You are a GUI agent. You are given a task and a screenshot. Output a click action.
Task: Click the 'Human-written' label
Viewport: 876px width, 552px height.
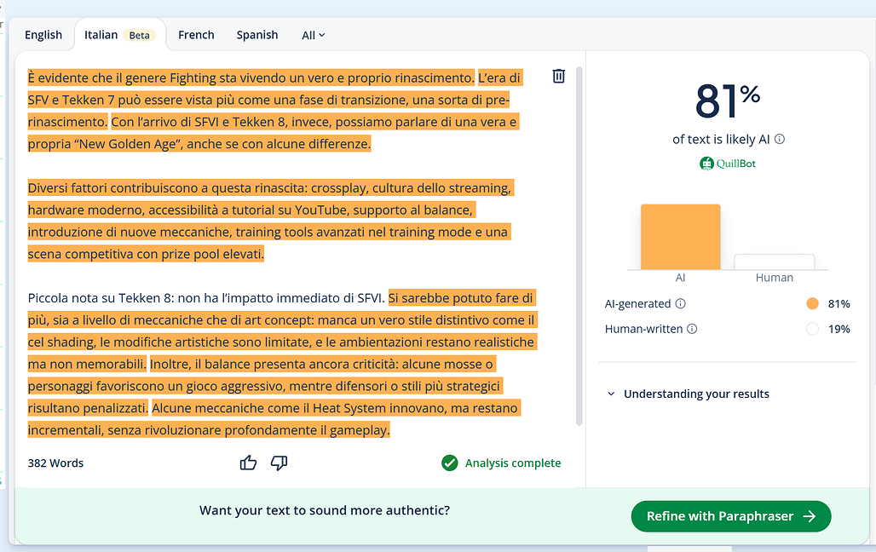(x=643, y=329)
